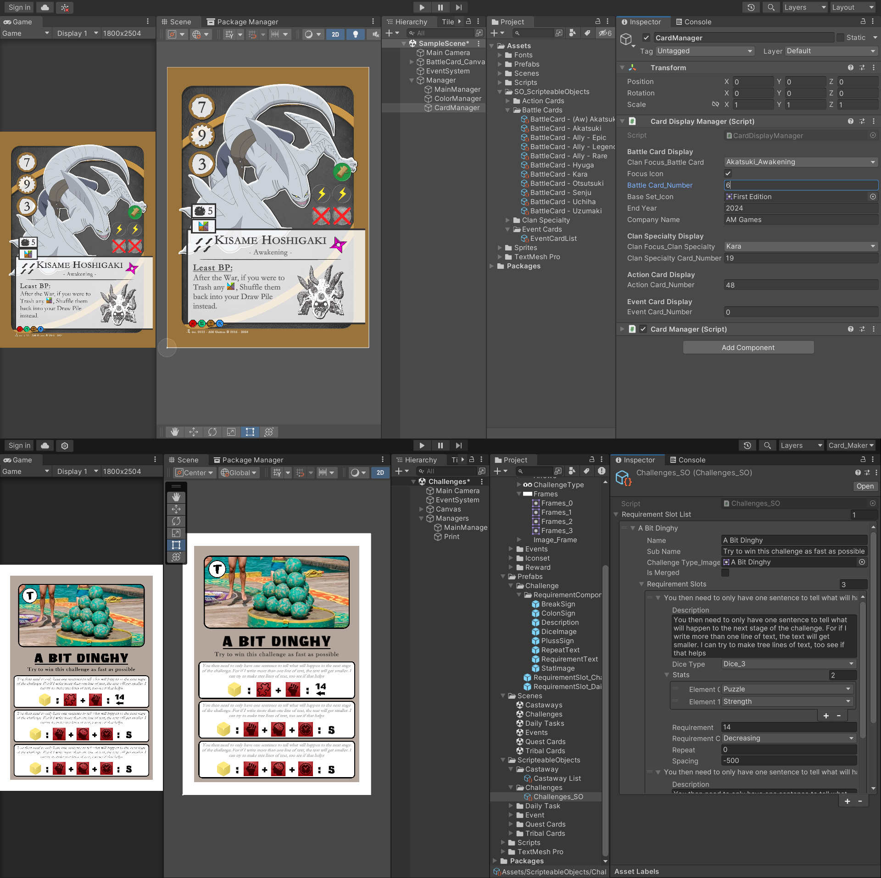This screenshot has width=881, height=878.
Task: Collapse the Battle Cards folder
Action: (x=507, y=110)
